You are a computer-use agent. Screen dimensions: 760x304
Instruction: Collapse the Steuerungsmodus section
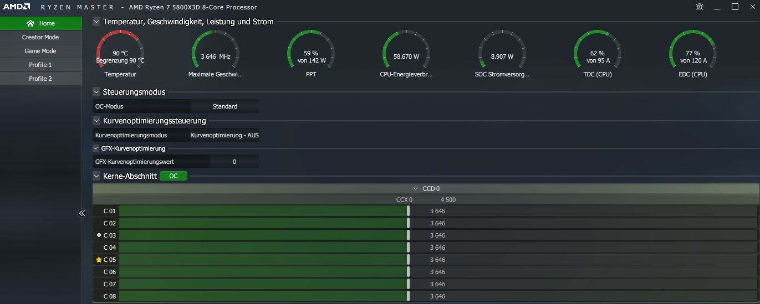pos(97,92)
